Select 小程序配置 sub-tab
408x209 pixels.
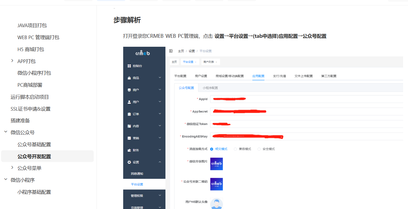(210, 88)
